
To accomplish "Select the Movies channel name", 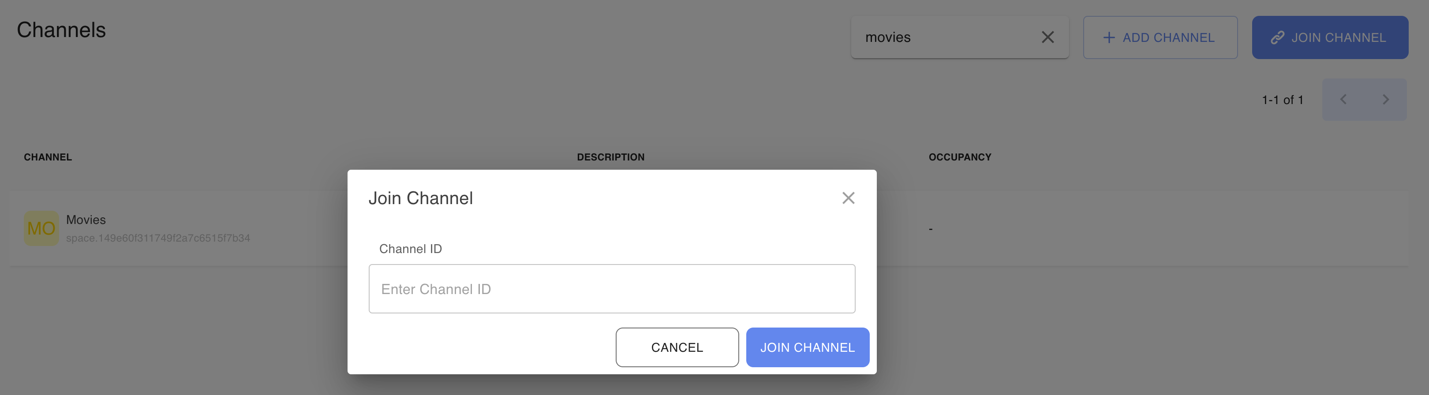I will tap(86, 220).
